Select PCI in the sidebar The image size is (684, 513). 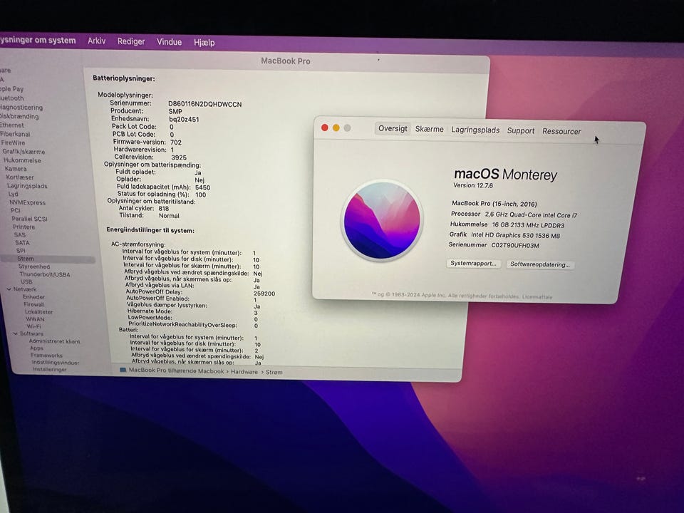pyautogui.click(x=15, y=210)
